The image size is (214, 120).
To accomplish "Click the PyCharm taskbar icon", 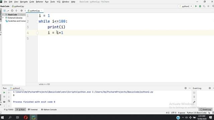I will click(33, 117).
